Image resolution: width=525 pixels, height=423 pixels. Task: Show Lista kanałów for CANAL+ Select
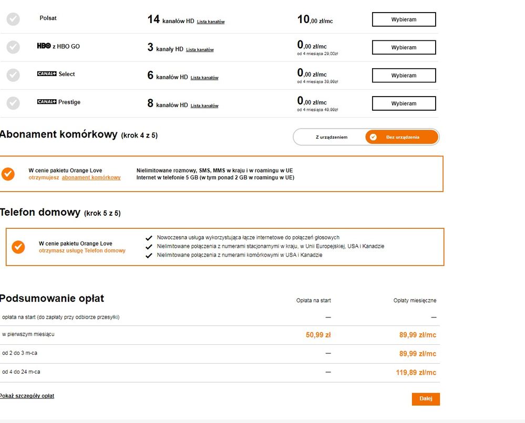coord(204,78)
